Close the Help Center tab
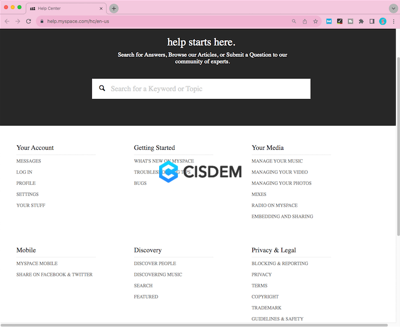Screen dimensions: 400x327 [101, 8]
